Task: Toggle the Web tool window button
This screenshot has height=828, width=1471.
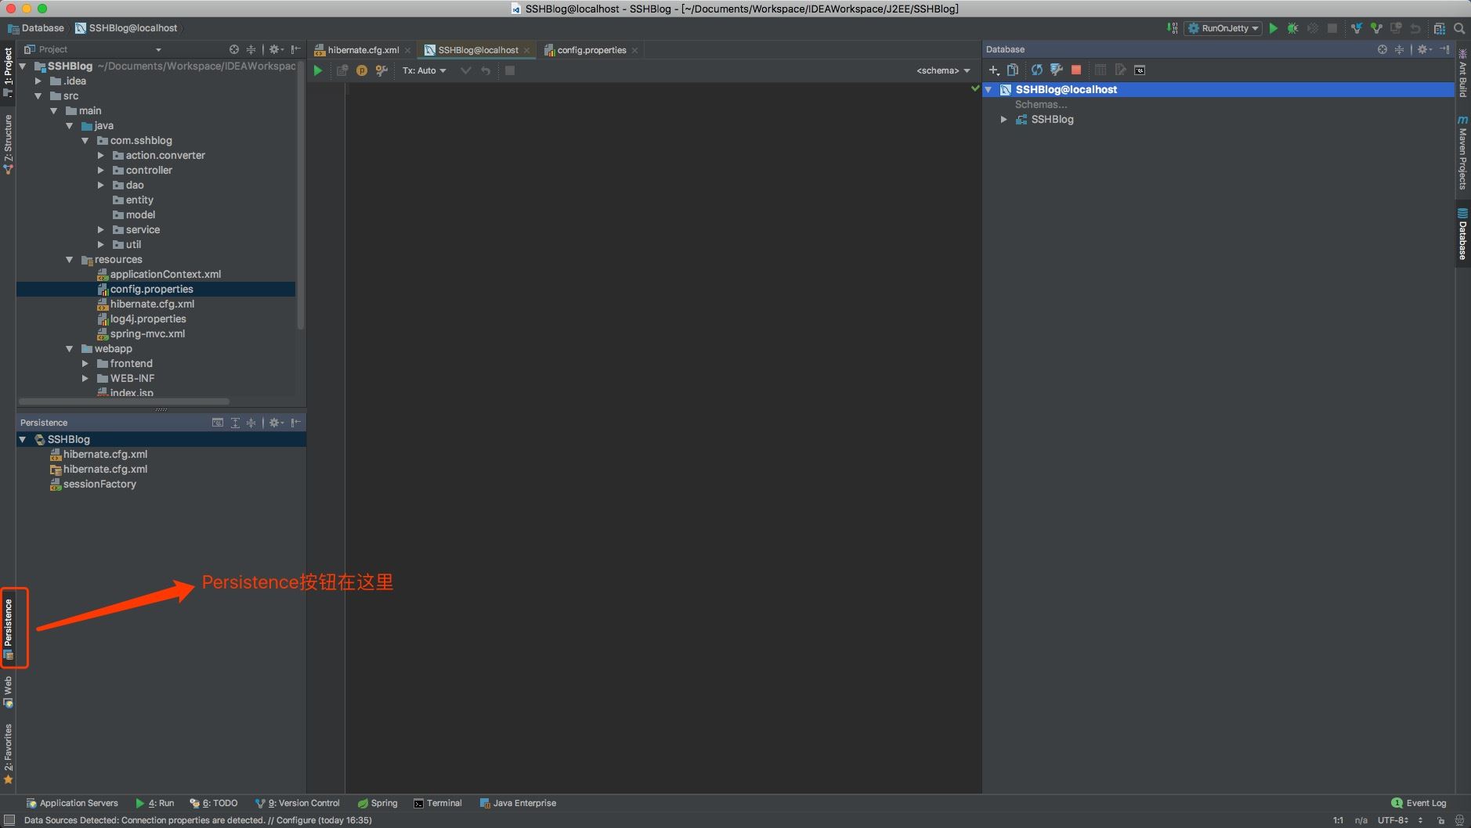Action: tap(9, 693)
